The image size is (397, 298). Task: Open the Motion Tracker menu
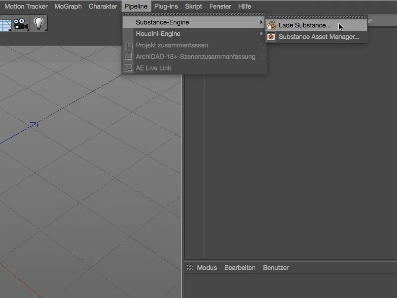[26, 6]
